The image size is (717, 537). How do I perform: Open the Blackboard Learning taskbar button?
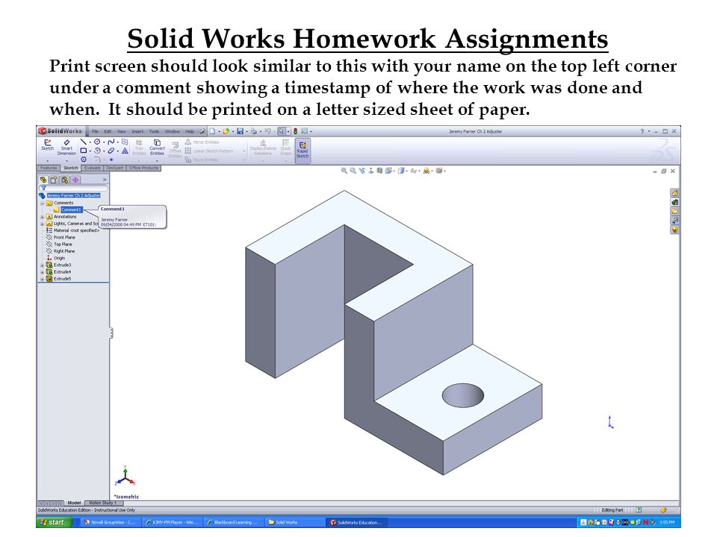click(232, 522)
